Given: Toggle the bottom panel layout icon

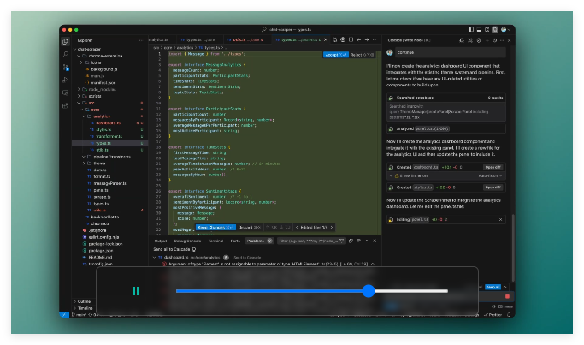Looking at the screenshot, I should (479, 29).
